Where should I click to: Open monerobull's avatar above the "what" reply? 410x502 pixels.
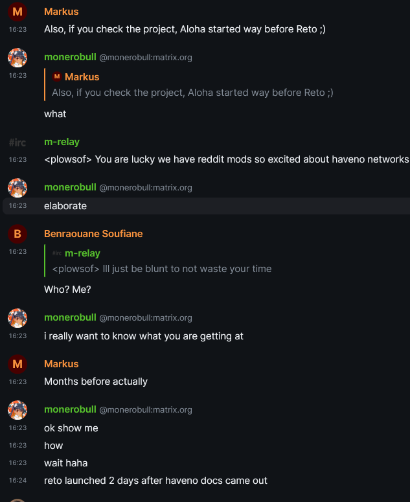click(17, 58)
